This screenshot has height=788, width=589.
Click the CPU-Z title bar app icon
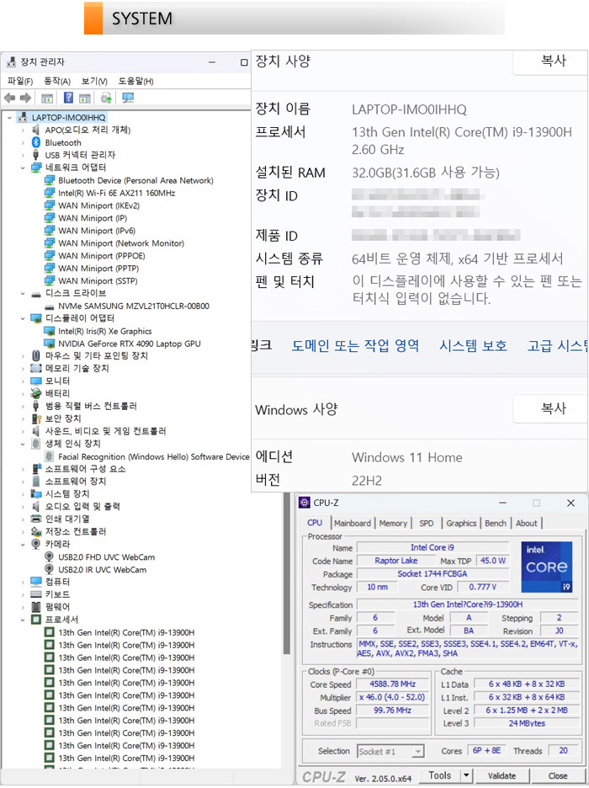click(305, 503)
